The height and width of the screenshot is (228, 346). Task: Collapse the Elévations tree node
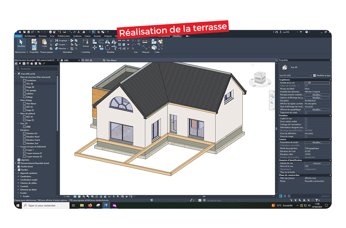[x=18, y=130]
